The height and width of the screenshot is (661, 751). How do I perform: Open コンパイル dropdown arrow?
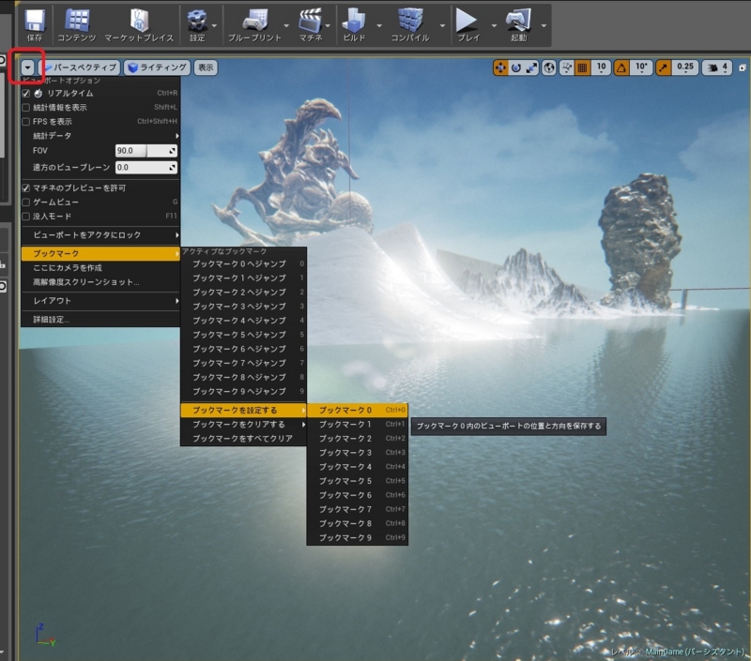(442, 25)
